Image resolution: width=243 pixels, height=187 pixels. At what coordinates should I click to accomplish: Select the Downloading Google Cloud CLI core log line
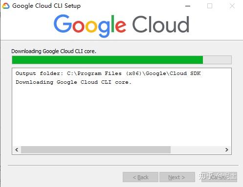click(x=73, y=82)
